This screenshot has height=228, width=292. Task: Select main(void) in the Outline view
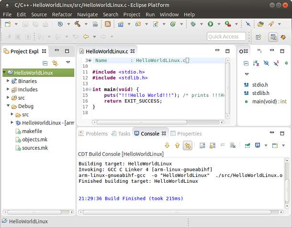[x=265, y=101]
